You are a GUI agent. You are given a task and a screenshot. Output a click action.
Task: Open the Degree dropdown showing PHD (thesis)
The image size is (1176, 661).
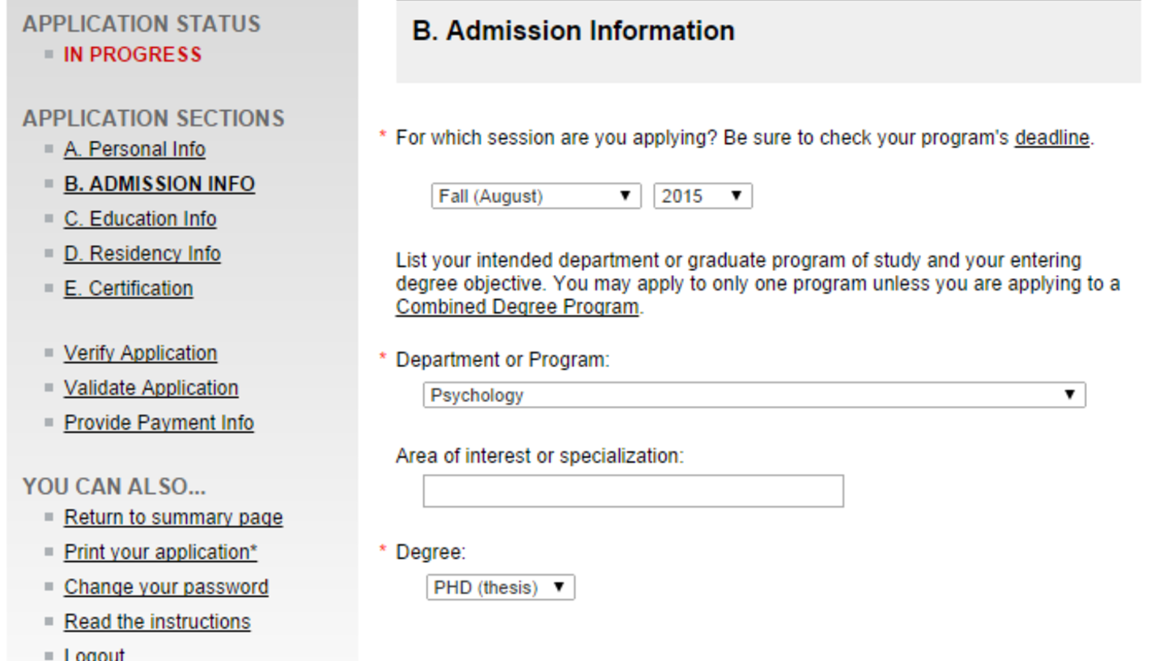(499, 587)
